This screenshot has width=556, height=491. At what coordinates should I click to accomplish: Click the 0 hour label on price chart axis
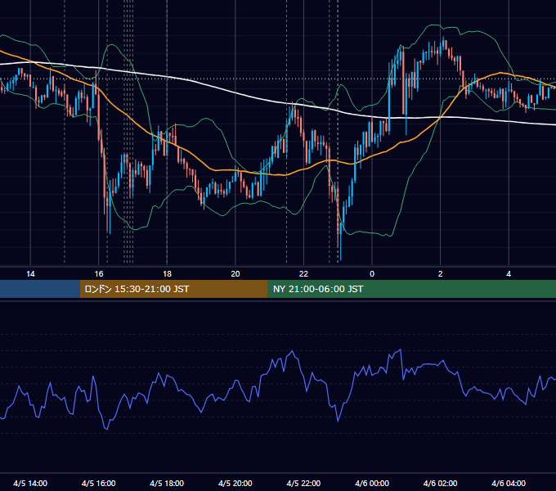click(x=372, y=274)
